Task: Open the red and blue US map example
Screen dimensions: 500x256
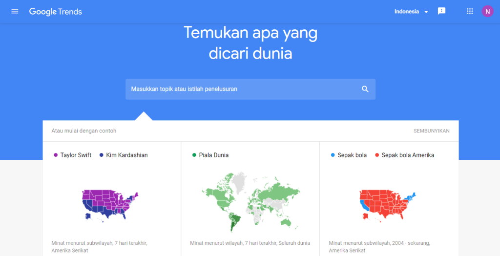Action: [388, 206]
